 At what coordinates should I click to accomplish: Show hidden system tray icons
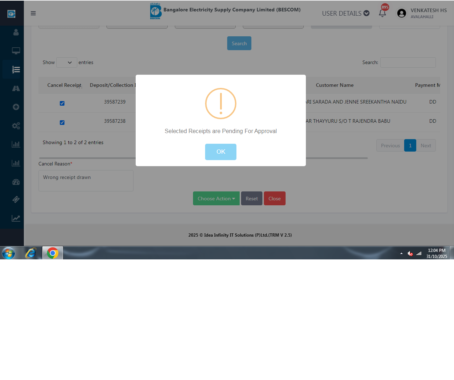(401, 253)
